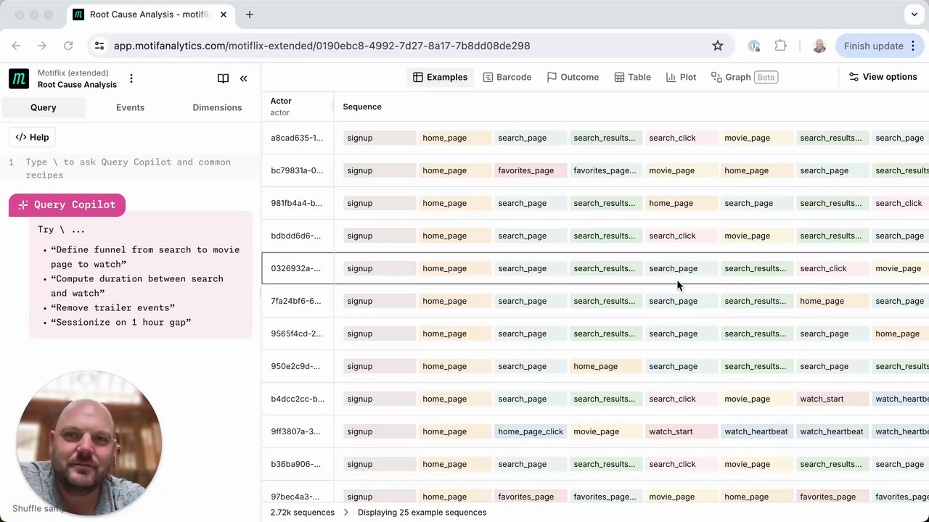Click the Query Copilot button

pos(67,205)
